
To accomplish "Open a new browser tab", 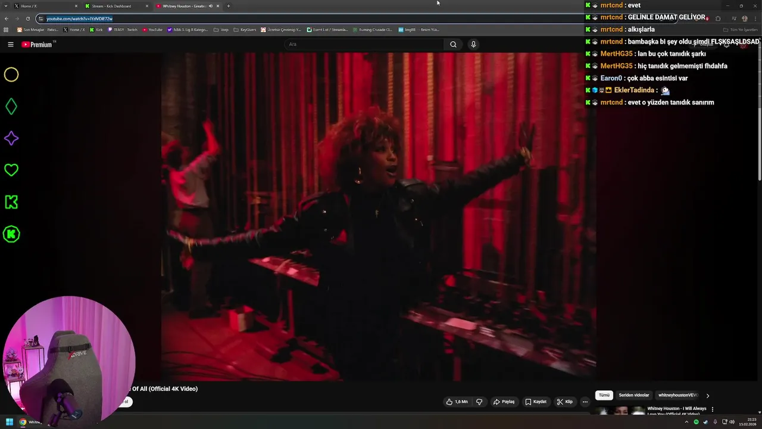I will [229, 6].
